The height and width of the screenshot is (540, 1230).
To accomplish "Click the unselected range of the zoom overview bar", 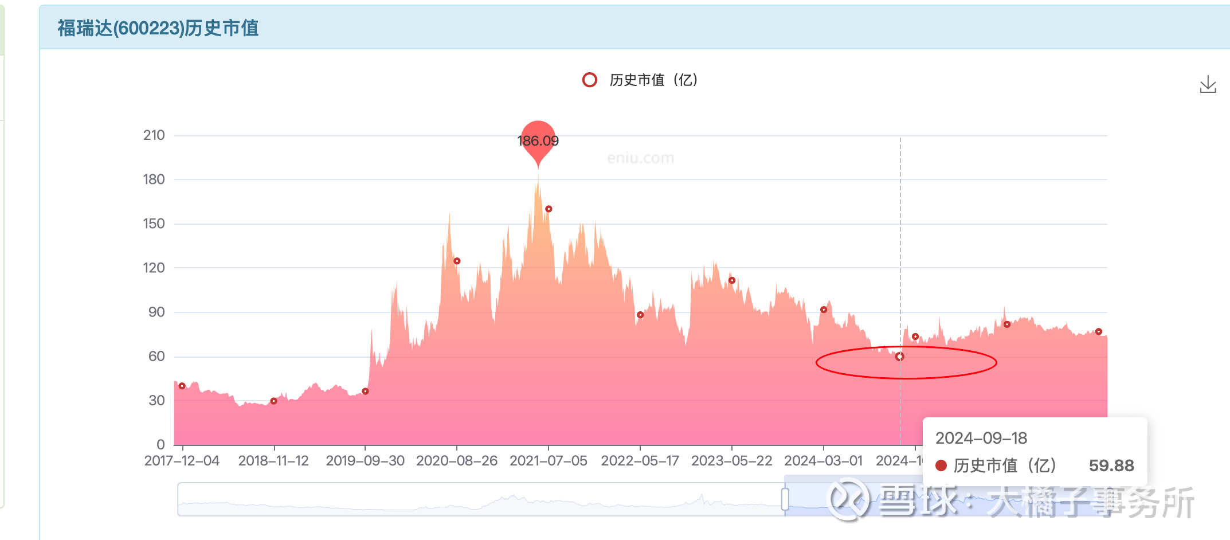I will [x=480, y=499].
